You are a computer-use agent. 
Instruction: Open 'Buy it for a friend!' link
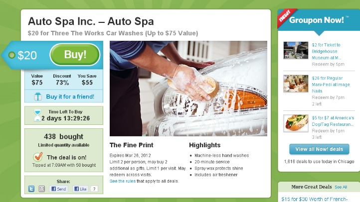pos(70,97)
